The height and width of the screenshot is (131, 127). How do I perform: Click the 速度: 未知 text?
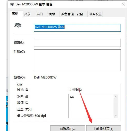24,109
